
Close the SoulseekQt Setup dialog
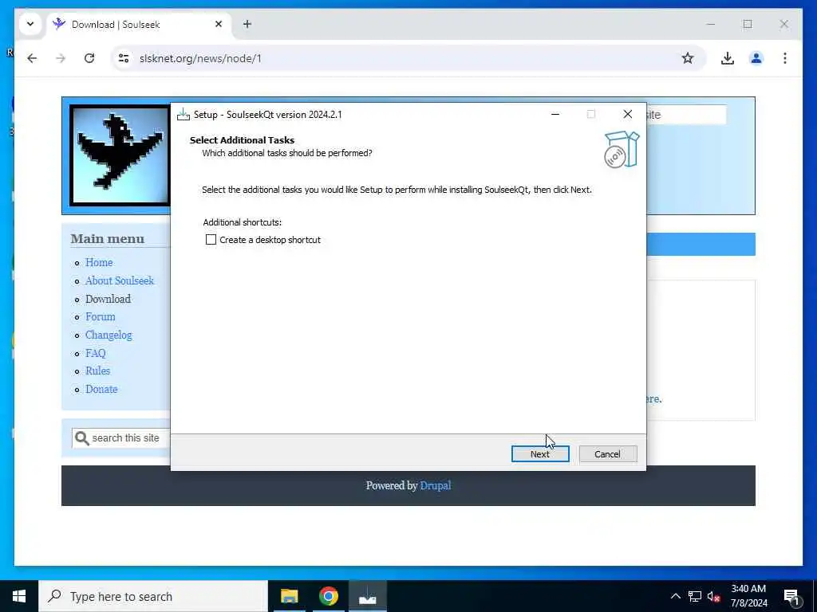click(628, 114)
